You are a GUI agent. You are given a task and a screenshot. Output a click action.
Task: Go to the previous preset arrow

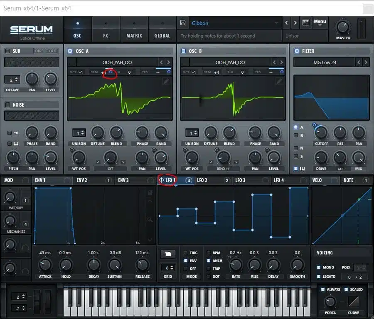[x=286, y=23]
